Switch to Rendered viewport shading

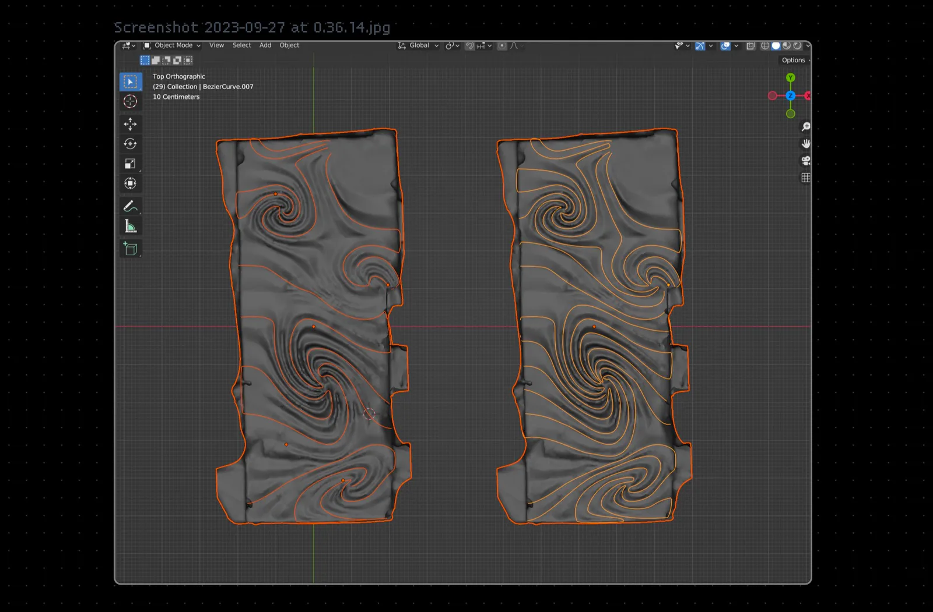797,45
